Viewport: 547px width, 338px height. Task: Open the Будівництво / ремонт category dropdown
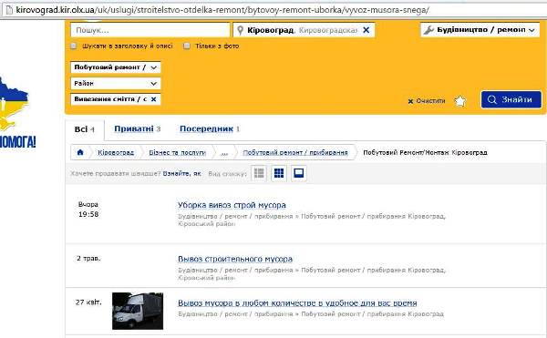pyautogui.click(x=480, y=30)
